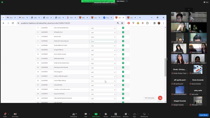Open a new browser tab with plus

[140, 17]
